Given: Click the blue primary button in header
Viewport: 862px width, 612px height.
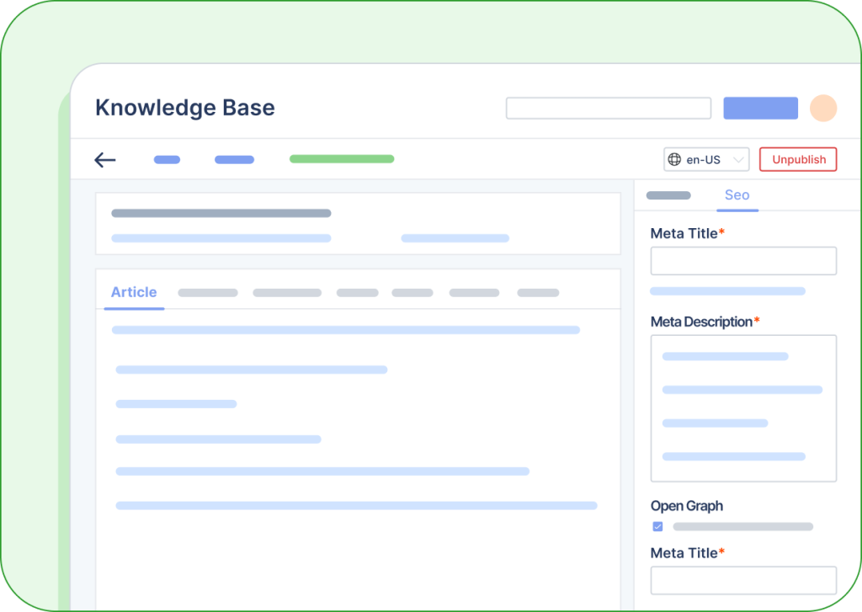Looking at the screenshot, I should tap(759, 108).
